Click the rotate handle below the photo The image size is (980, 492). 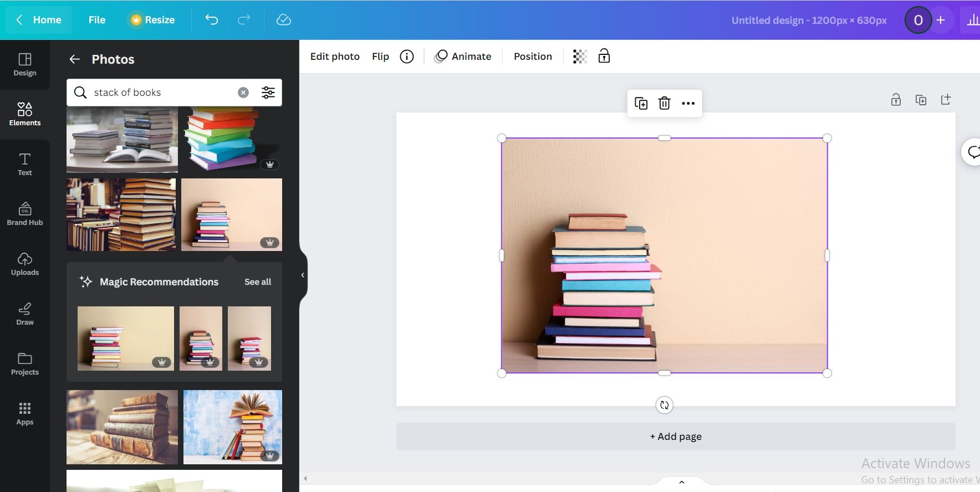click(x=664, y=405)
